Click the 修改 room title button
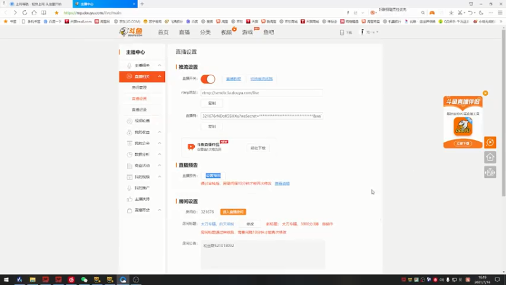Screen dimensions: 506x285 250,224
